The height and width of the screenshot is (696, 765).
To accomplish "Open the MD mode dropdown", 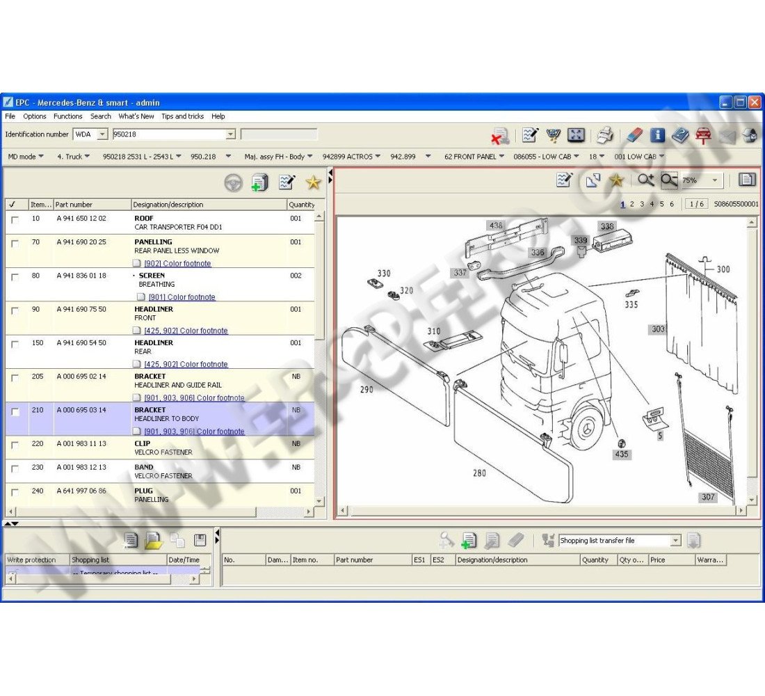I will pyautogui.click(x=26, y=157).
